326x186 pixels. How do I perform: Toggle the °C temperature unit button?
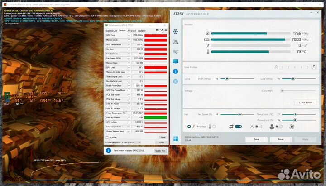tap(304, 52)
